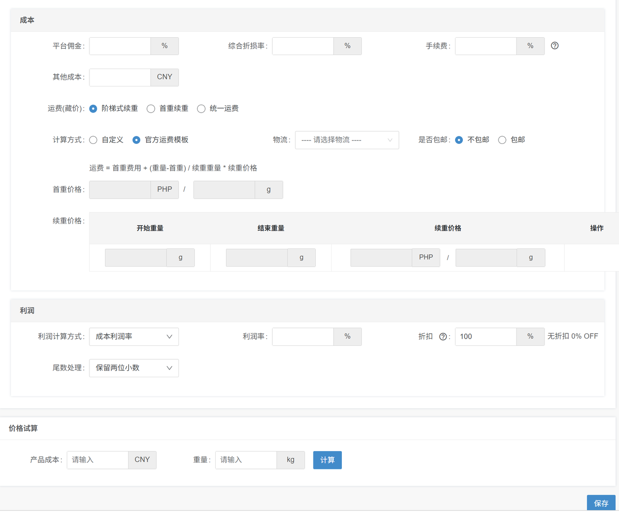
Task: Click the 其他成本 CNY input field
Action: pyautogui.click(x=120, y=77)
